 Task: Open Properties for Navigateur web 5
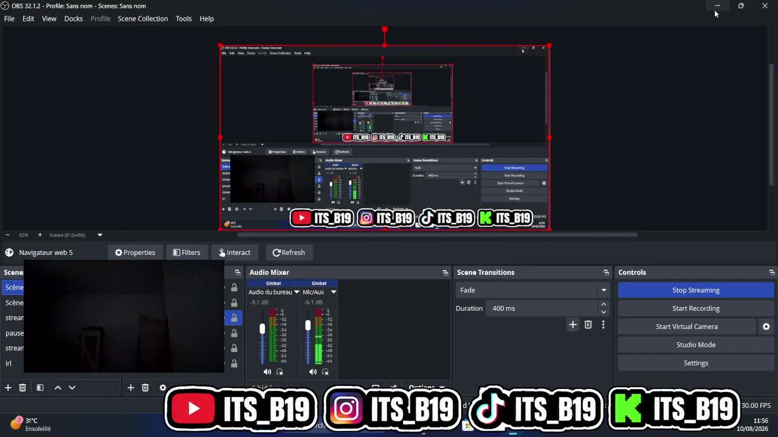(x=135, y=252)
